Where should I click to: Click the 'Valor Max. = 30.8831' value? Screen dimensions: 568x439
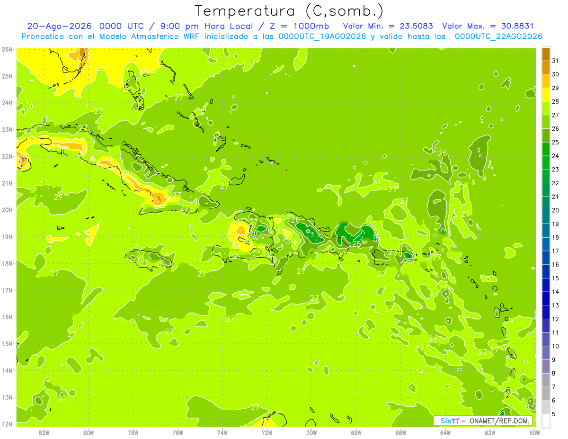pos(488,26)
